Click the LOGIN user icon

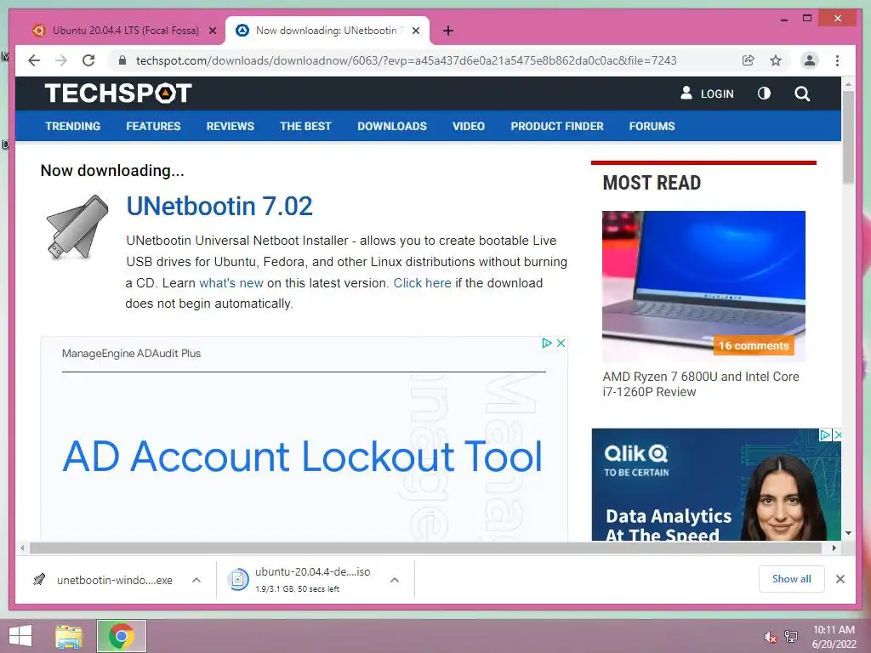[x=686, y=93]
